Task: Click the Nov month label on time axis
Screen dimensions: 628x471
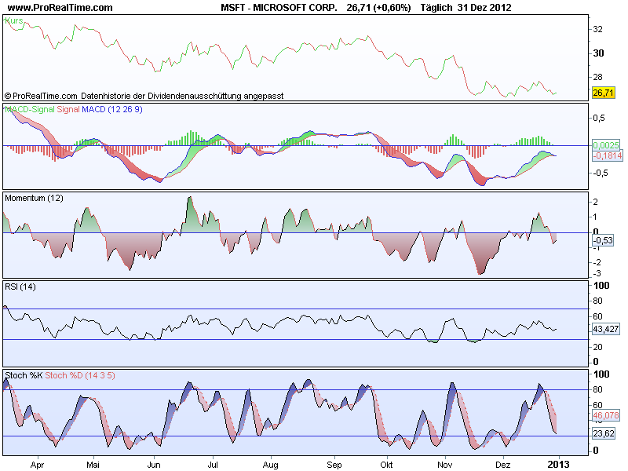Action: tap(445, 465)
